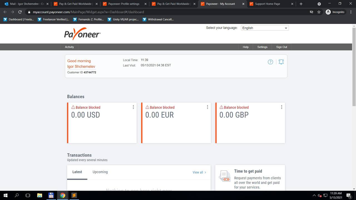Image resolution: width=356 pixels, height=200 pixels.
Task: Click the 0.00 USD balance amount
Action: [85, 115]
